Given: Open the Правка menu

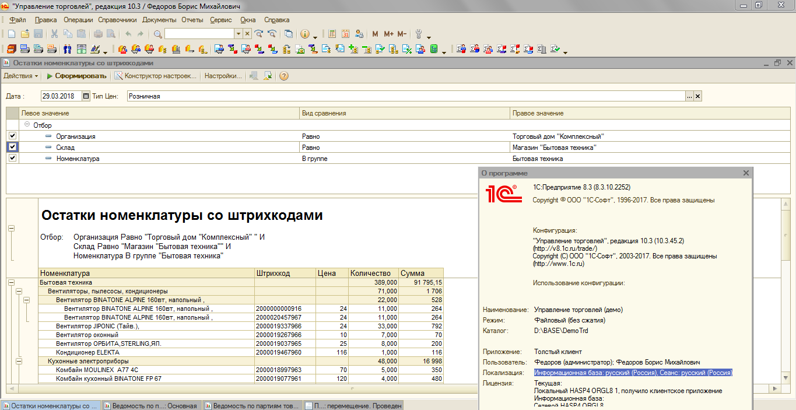Looking at the screenshot, I should tap(46, 20).
